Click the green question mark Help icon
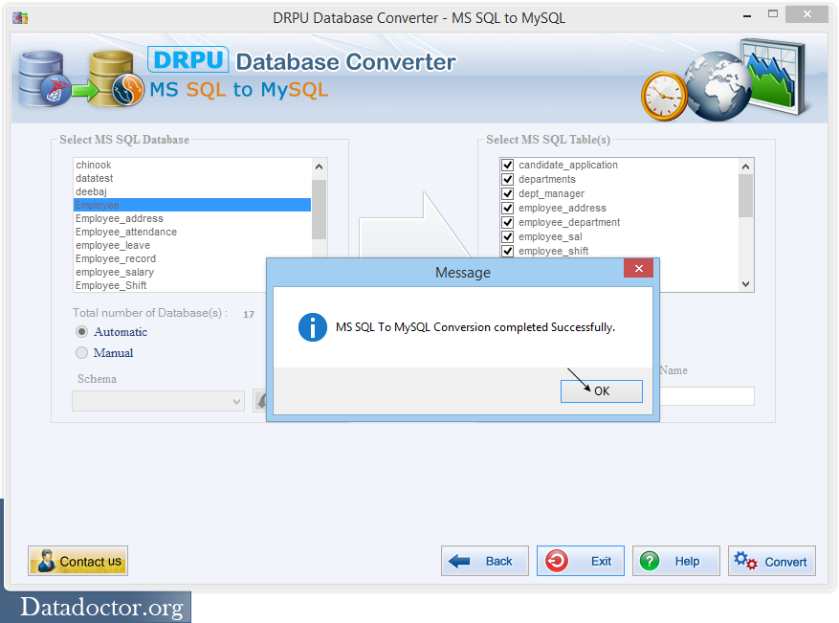The height and width of the screenshot is (623, 839). point(650,561)
